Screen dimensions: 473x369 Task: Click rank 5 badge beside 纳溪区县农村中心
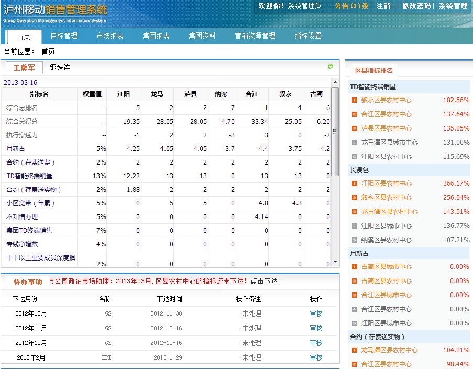click(x=354, y=240)
